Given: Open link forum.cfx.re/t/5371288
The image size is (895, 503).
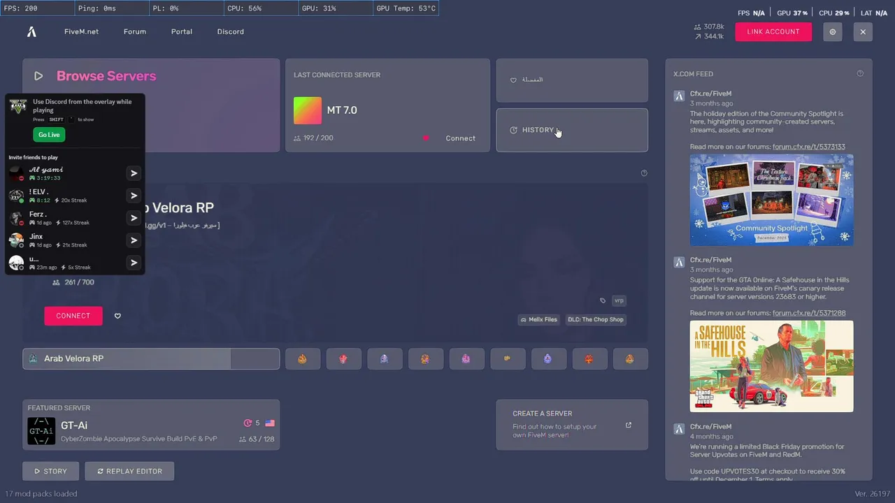Looking at the screenshot, I should tap(809, 313).
